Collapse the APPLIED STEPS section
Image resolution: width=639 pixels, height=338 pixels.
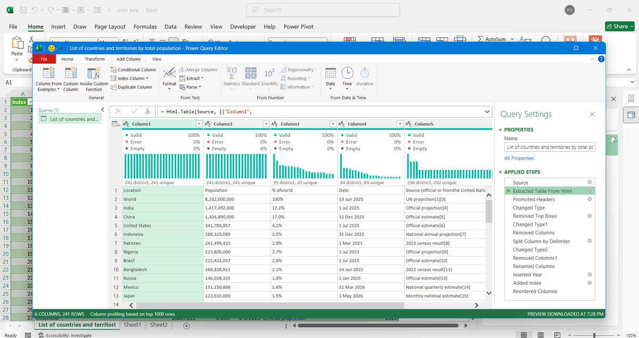[x=501, y=172]
